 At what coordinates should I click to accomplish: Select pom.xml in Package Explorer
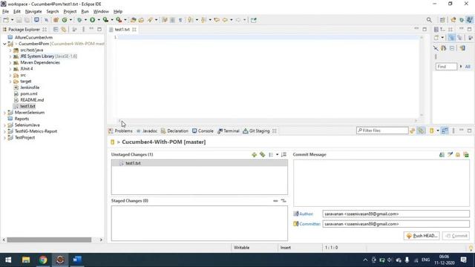point(28,94)
